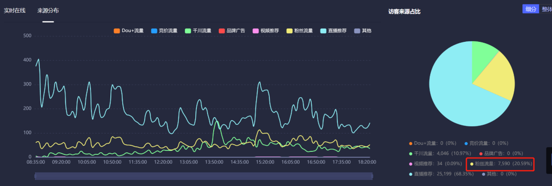Click the 访客来源占比 heading
This screenshot has height=186, width=552.
click(x=404, y=12)
